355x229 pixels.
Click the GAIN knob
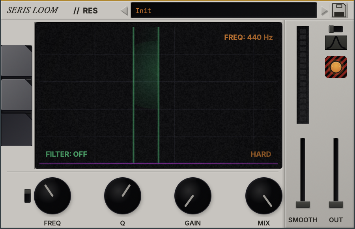pyautogui.click(x=193, y=196)
